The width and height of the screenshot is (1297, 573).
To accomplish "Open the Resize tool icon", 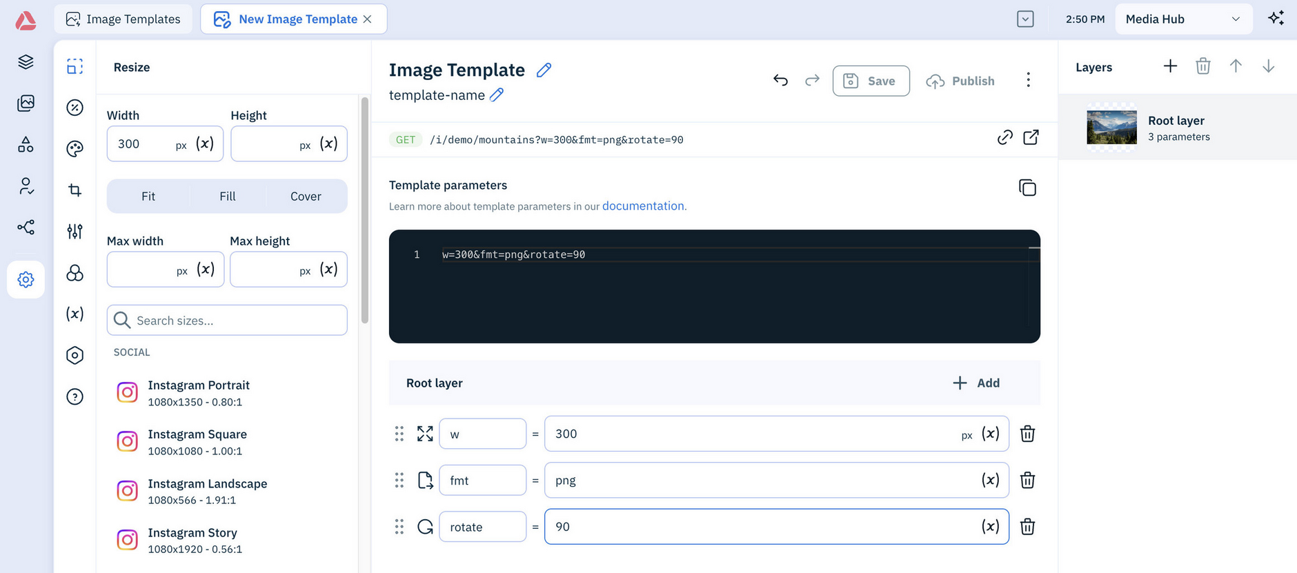I will (75, 66).
